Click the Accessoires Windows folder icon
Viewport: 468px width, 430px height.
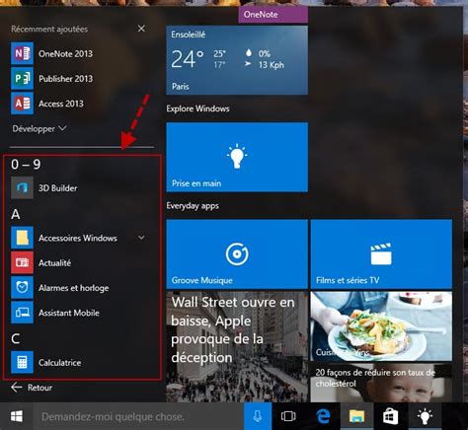(22, 238)
